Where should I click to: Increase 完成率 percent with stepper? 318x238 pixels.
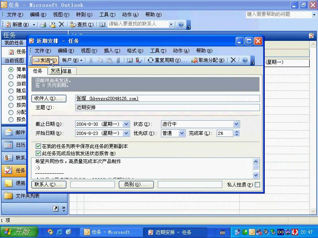tap(237, 131)
